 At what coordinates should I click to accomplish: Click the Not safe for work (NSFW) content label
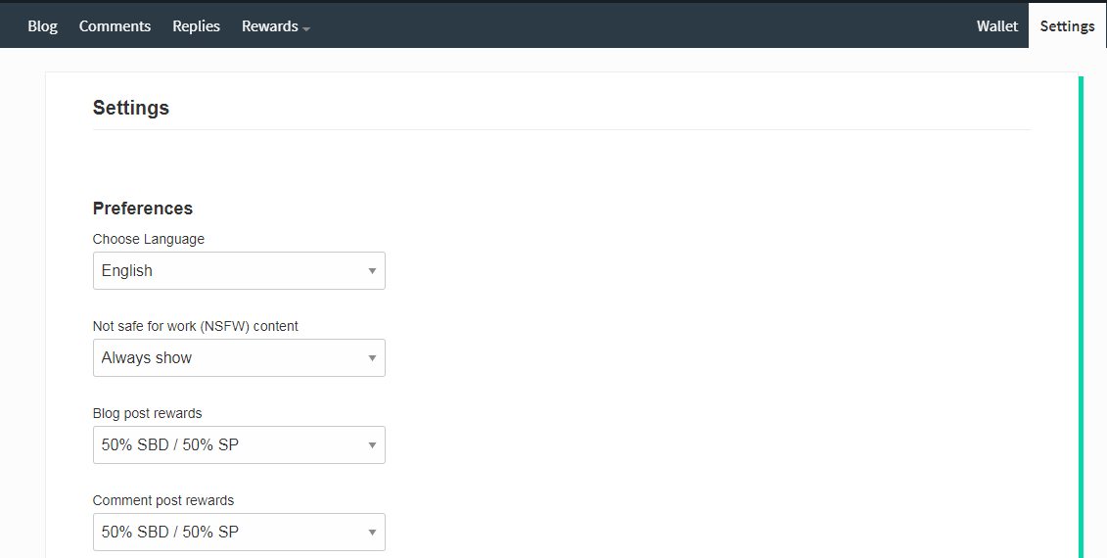[x=196, y=326]
